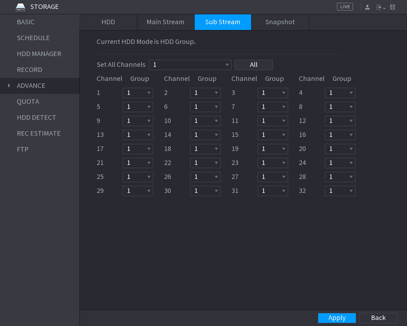
Task: Open group dropdown for channel 22
Action: click(x=205, y=163)
